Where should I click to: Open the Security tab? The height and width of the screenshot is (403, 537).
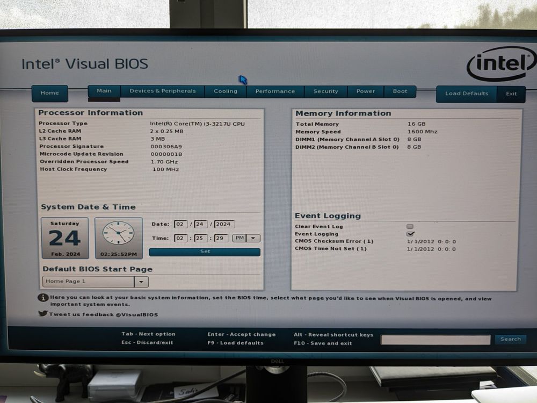(326, 91)
